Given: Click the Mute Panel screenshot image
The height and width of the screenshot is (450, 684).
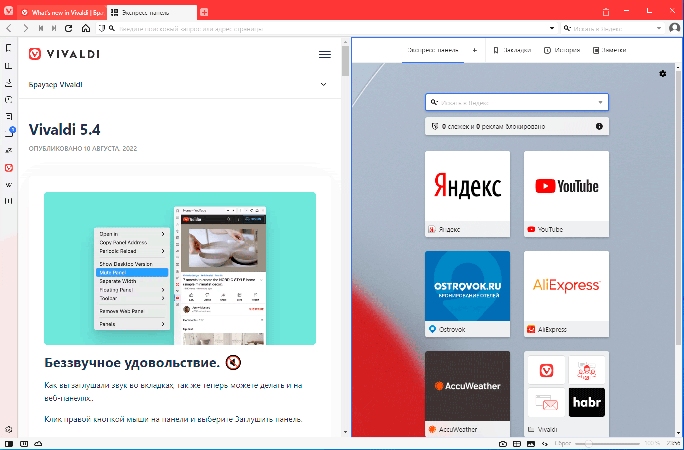Looking at the screenshot, I should 180,268.
